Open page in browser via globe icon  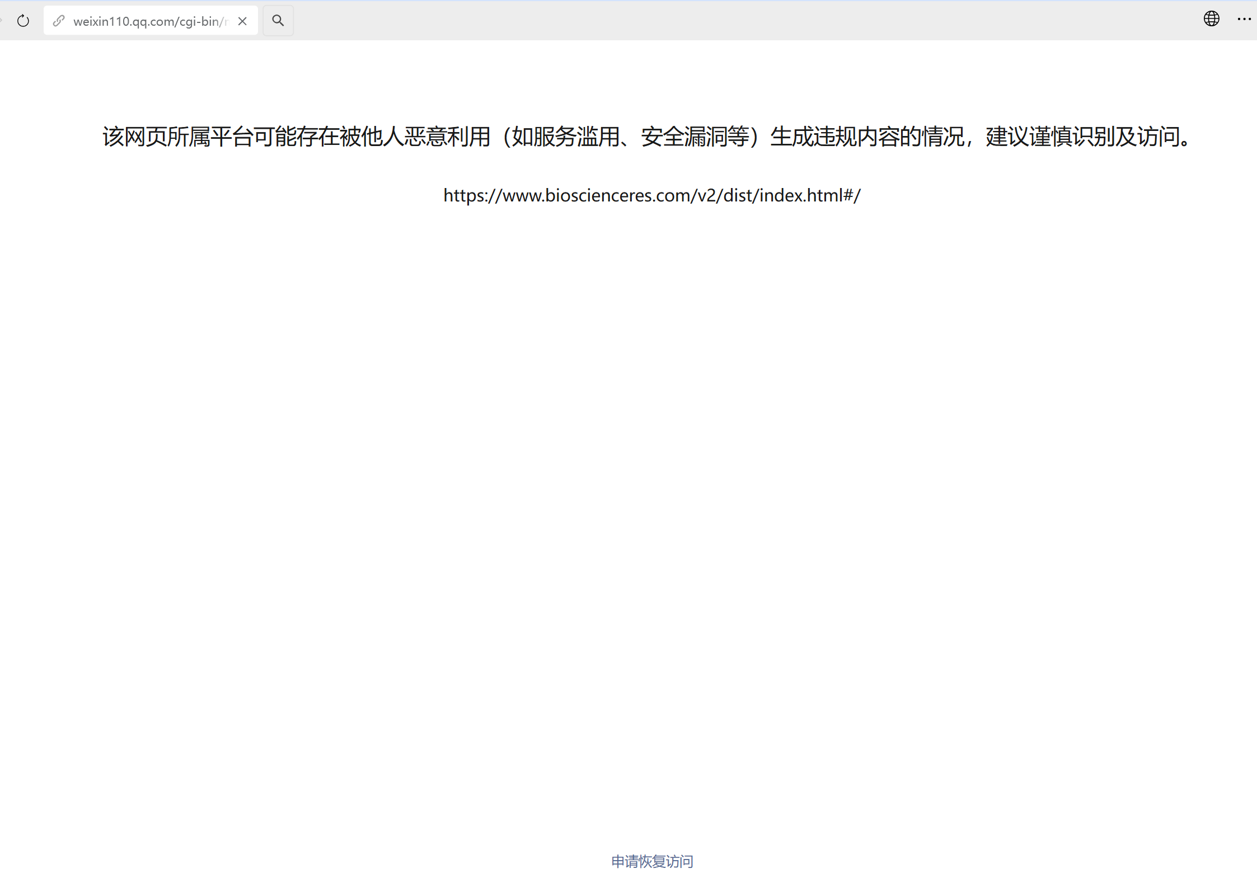tap(1211, 19)
